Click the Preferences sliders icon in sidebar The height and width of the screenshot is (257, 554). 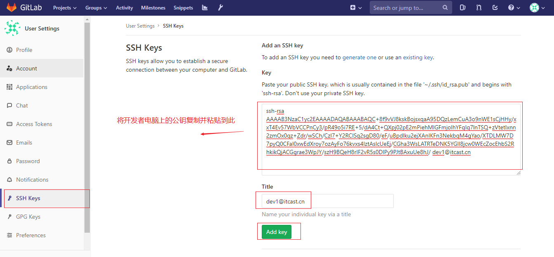point(9,235)
